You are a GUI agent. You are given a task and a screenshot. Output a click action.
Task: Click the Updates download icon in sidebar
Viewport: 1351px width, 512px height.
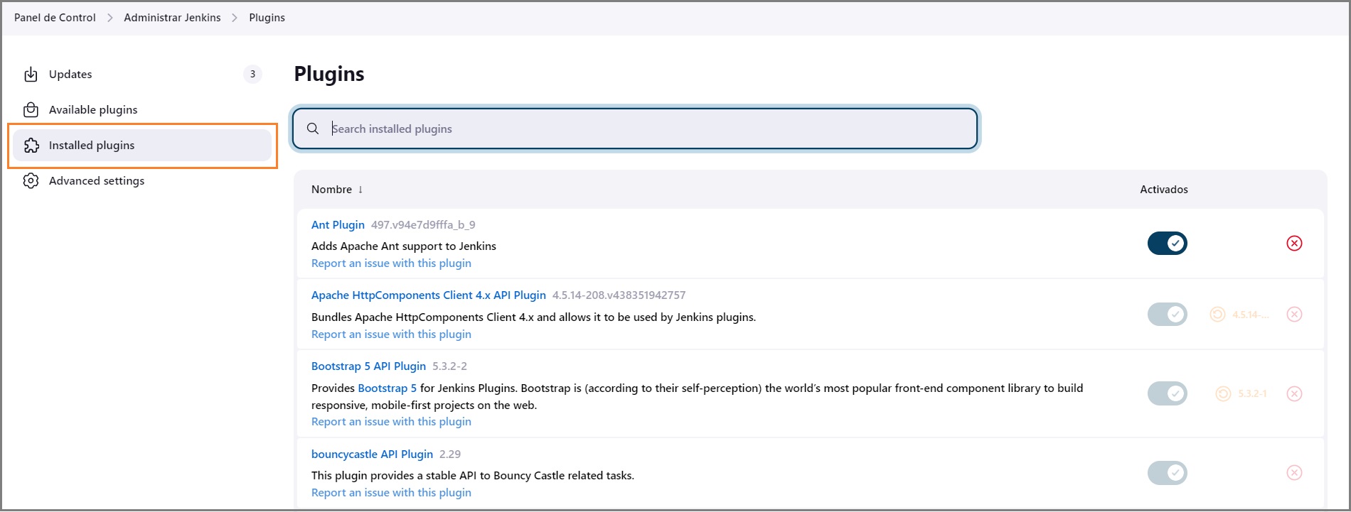click(31, 75)
